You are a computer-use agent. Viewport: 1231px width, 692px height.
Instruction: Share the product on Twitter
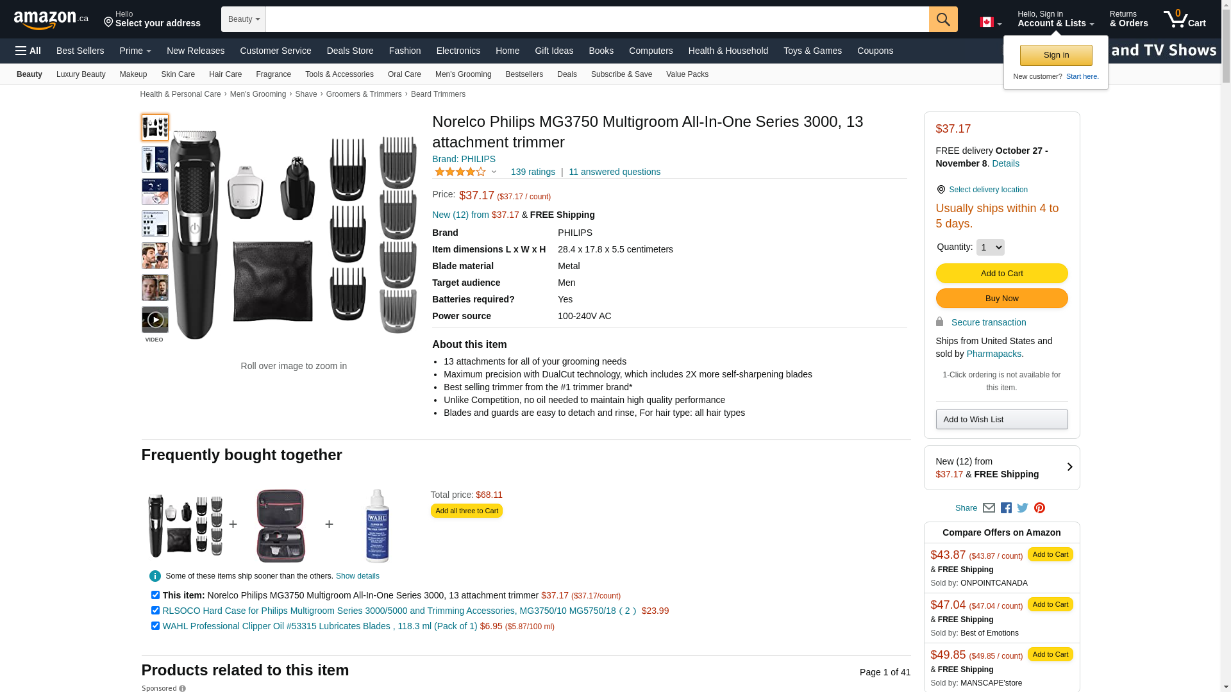pyautogui.click(x=1023, y=508)
